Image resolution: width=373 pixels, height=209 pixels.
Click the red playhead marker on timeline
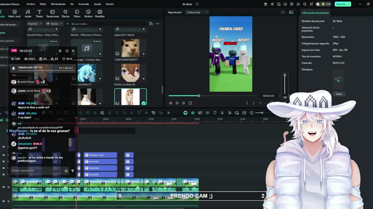(76, 118)
